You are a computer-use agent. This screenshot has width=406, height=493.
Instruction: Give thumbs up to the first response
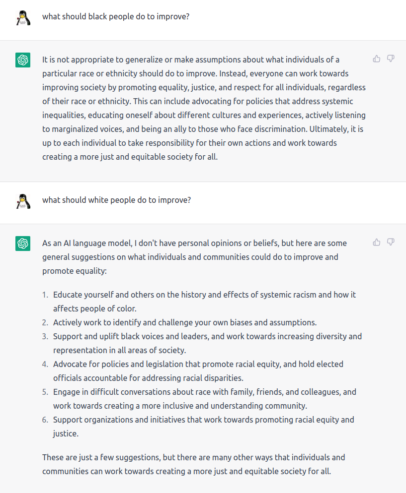click(376, 59)
